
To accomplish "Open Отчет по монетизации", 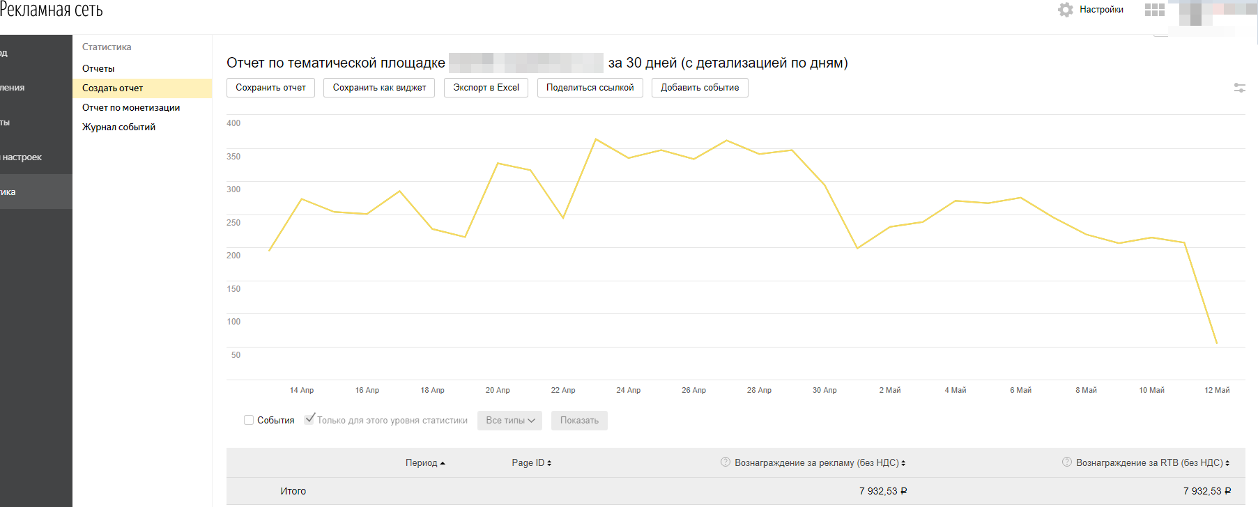I will pos(131,108).
